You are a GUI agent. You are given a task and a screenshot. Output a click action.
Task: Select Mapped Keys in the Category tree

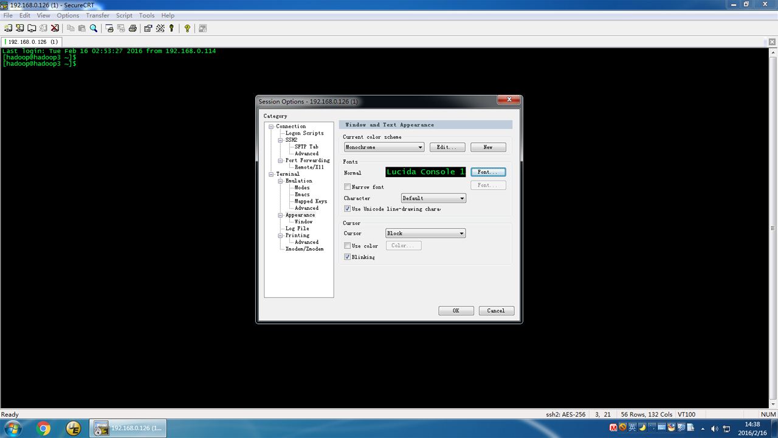tap(311, 201)
